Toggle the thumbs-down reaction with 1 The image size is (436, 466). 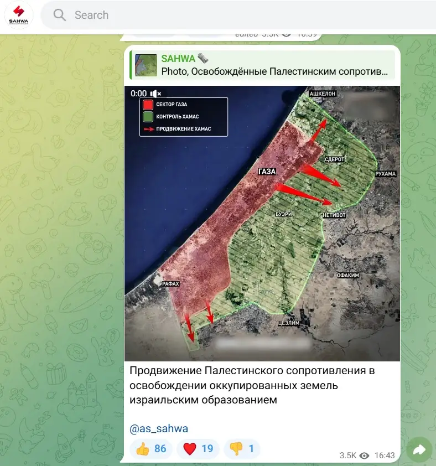click(242, 448)
